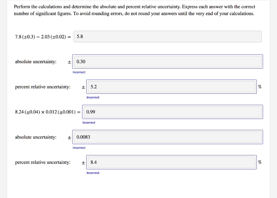Click the percent sign after the 5.2 field

260,86
